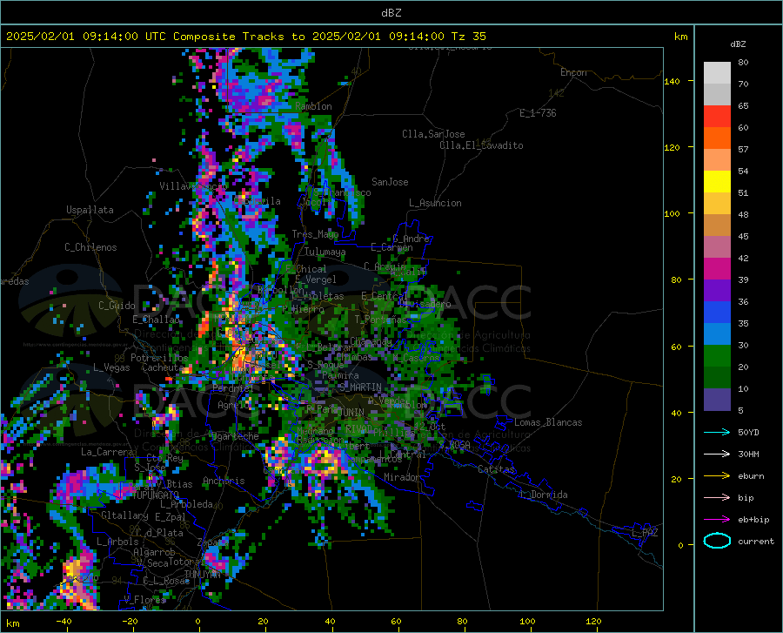The height and width of the screenshot is (633, 783).
Task: Click the 'current' legend label text
Action: (756, 541)
